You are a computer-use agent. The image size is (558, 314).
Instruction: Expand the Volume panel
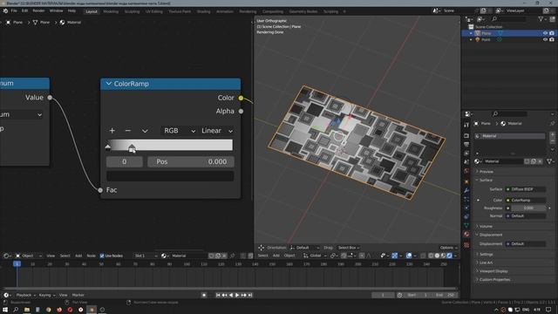(x=486, y=227)
